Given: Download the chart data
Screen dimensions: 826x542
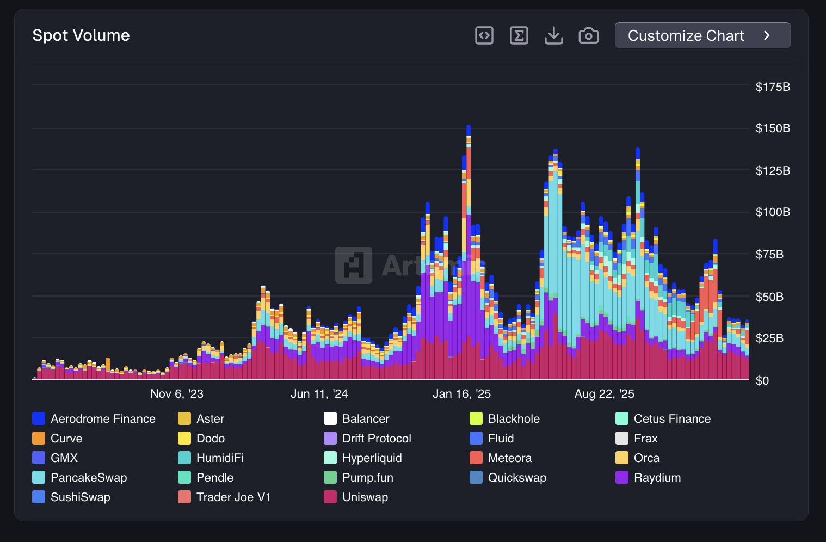Looking at the screenshot, I should (x=554, y=35).
